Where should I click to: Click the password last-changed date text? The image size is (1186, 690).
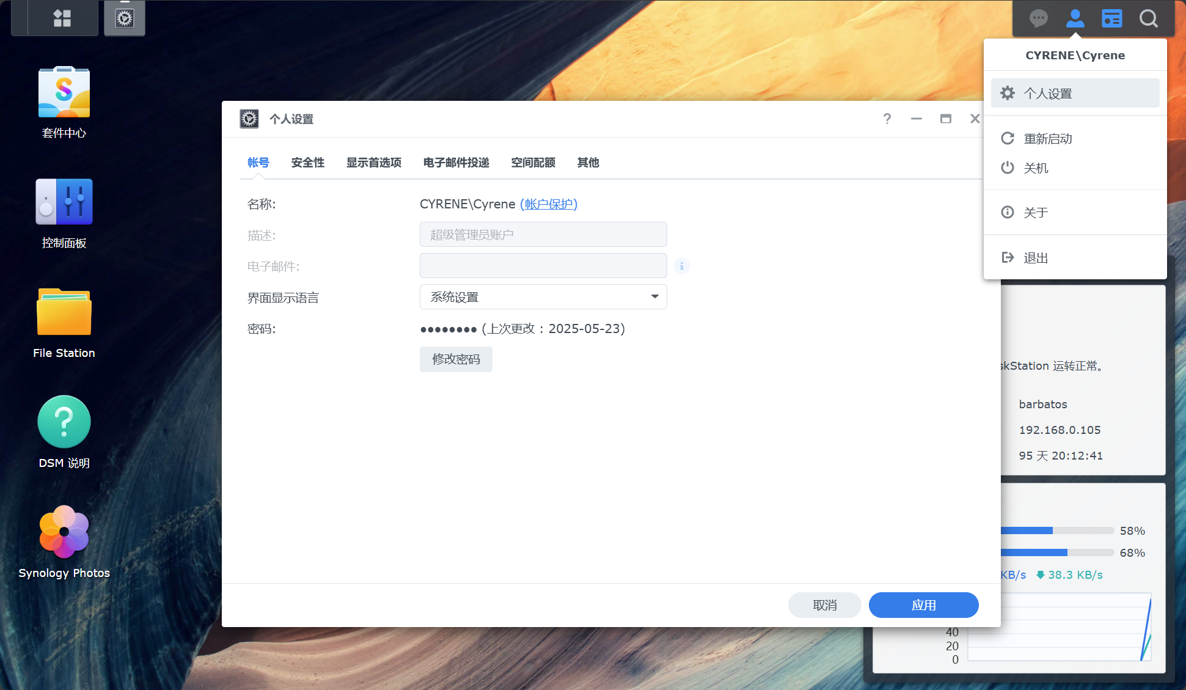click(x=553, y=329)
